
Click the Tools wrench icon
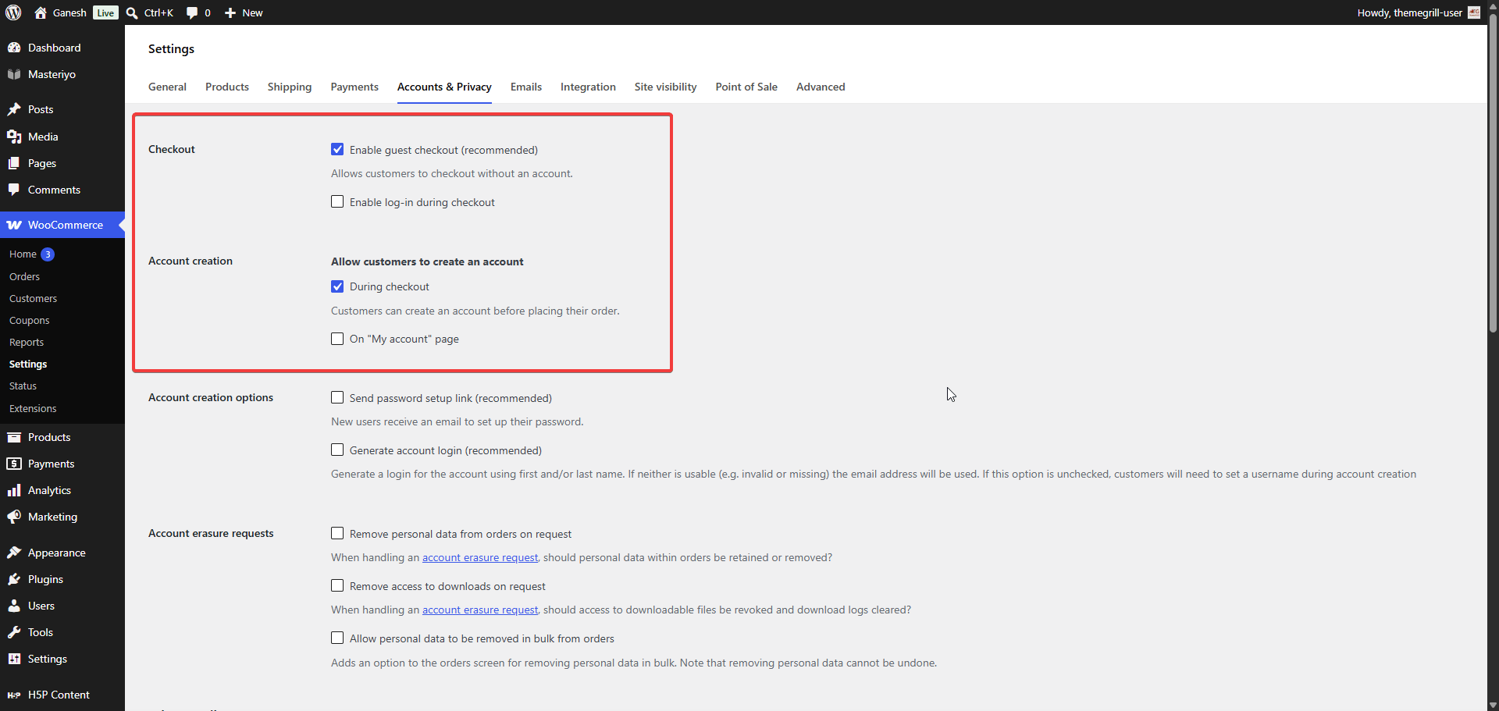point(14,632)
